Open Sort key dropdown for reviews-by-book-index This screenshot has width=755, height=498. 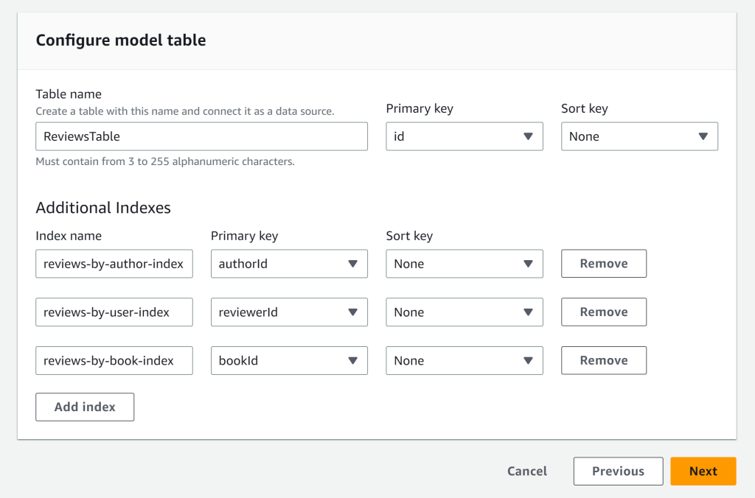(x=464, y=360)
